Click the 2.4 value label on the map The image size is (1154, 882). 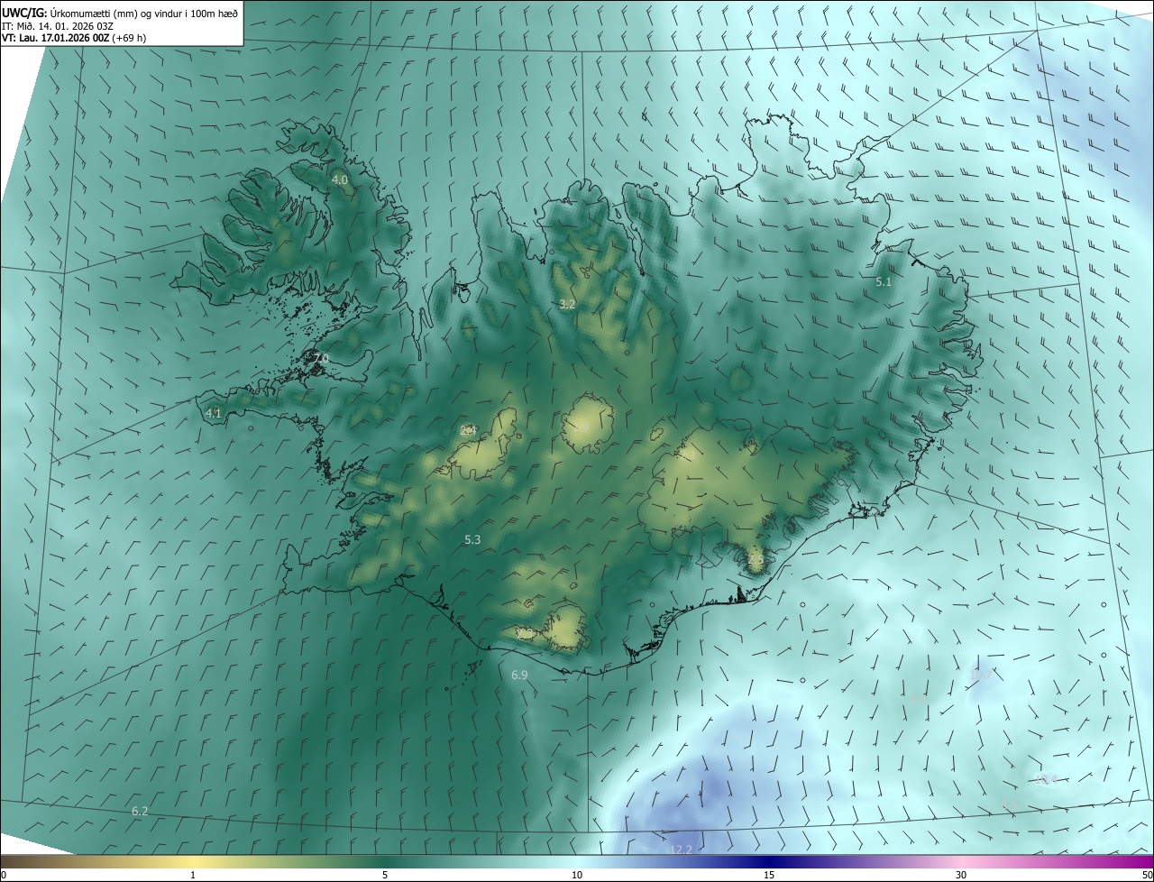[468, 431]
